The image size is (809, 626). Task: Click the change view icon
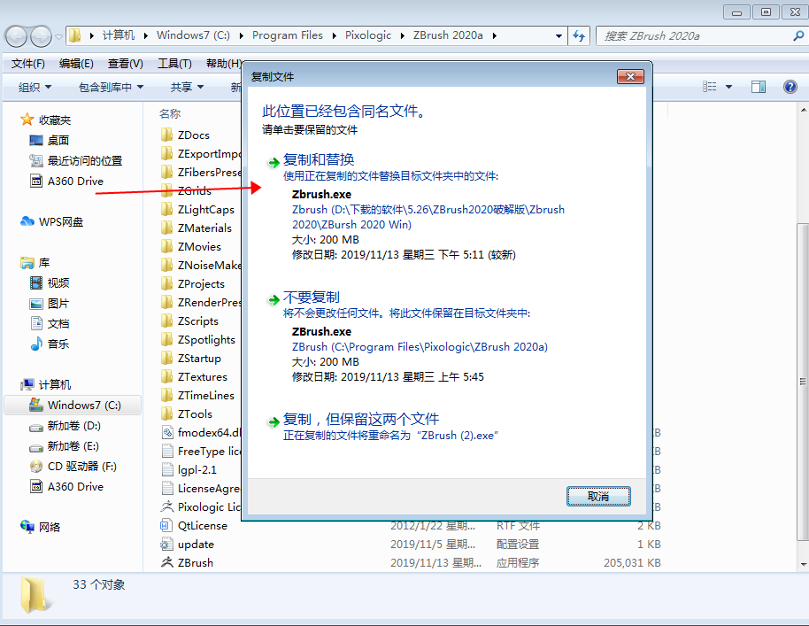(x=709, y=87)
